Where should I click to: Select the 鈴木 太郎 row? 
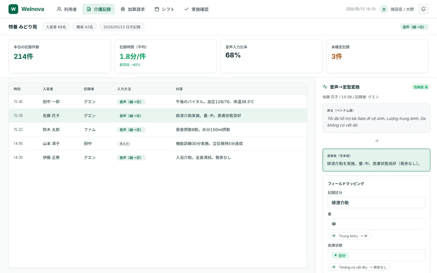point(158,130)
